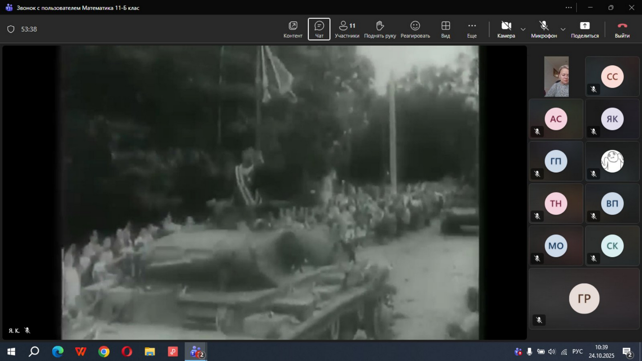Open the Реагировать reactions menu
This screenshot has width=642, height=361.
pos(415,29)
